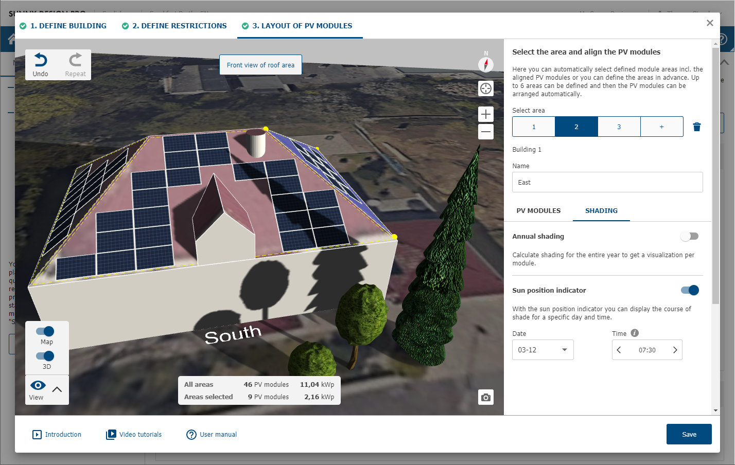Click the compass north indicator
Image resolution: width=735 pixels, height=465 pixels.
click(485, 64)
